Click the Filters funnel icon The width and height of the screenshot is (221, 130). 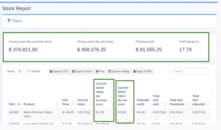(x=9, y=21)
